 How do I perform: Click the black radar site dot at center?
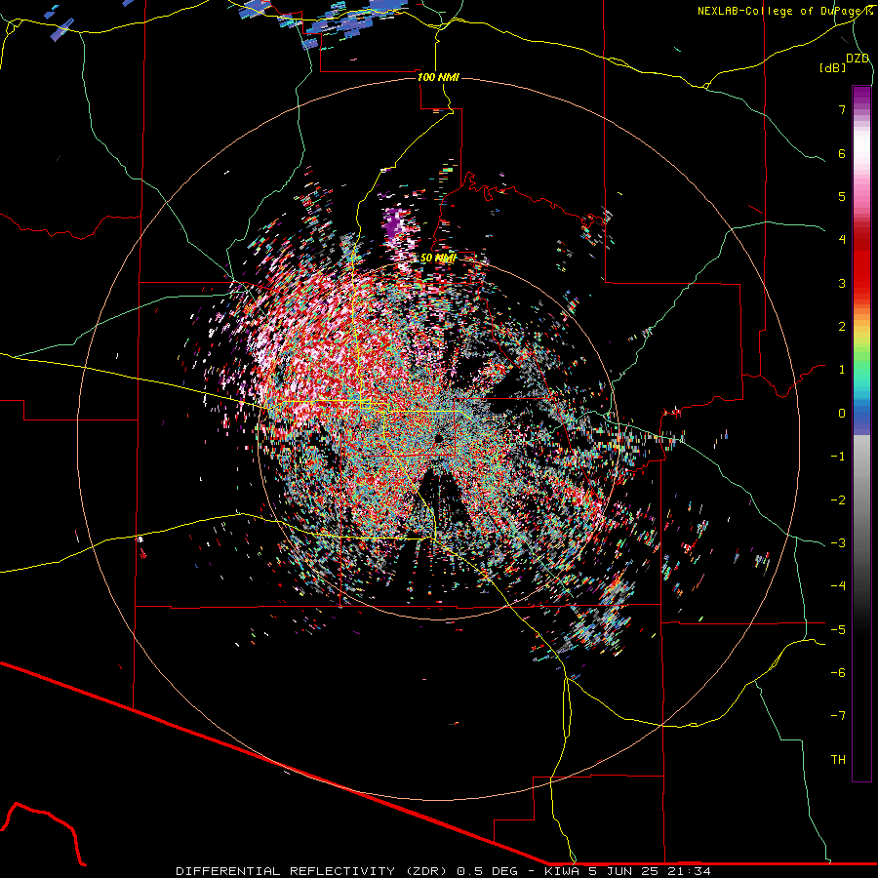[438, 437]
